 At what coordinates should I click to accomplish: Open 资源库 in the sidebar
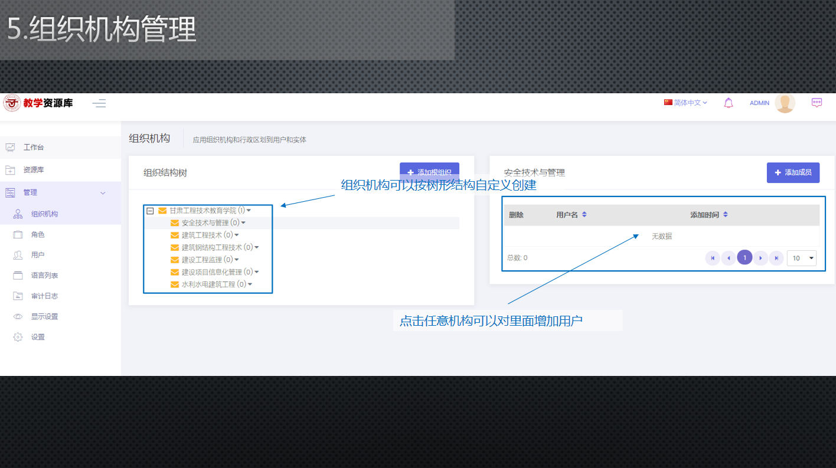point(60,170)
